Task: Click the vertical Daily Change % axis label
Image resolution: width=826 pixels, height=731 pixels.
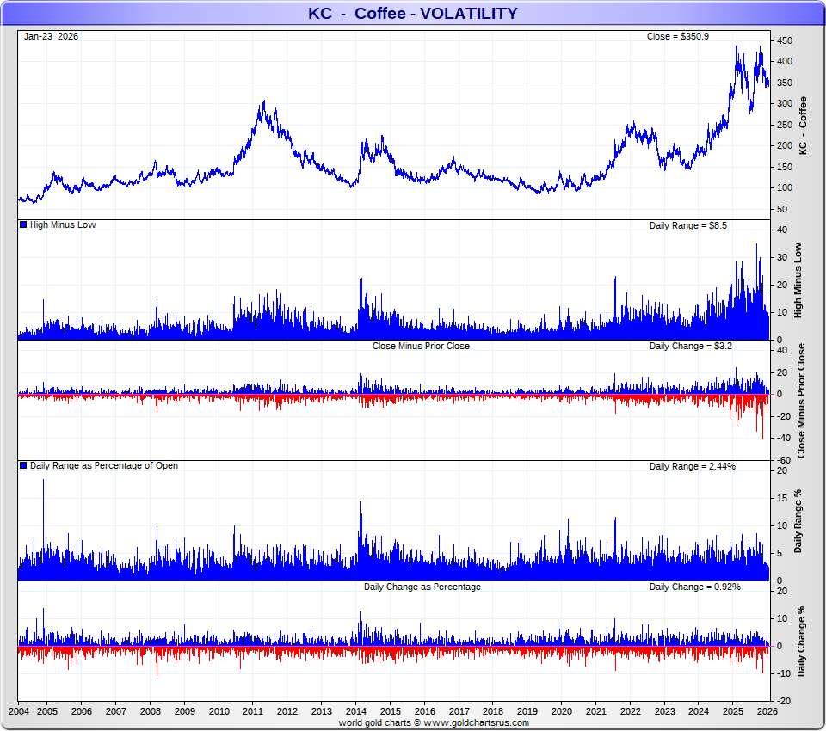Action: point(801,641)
